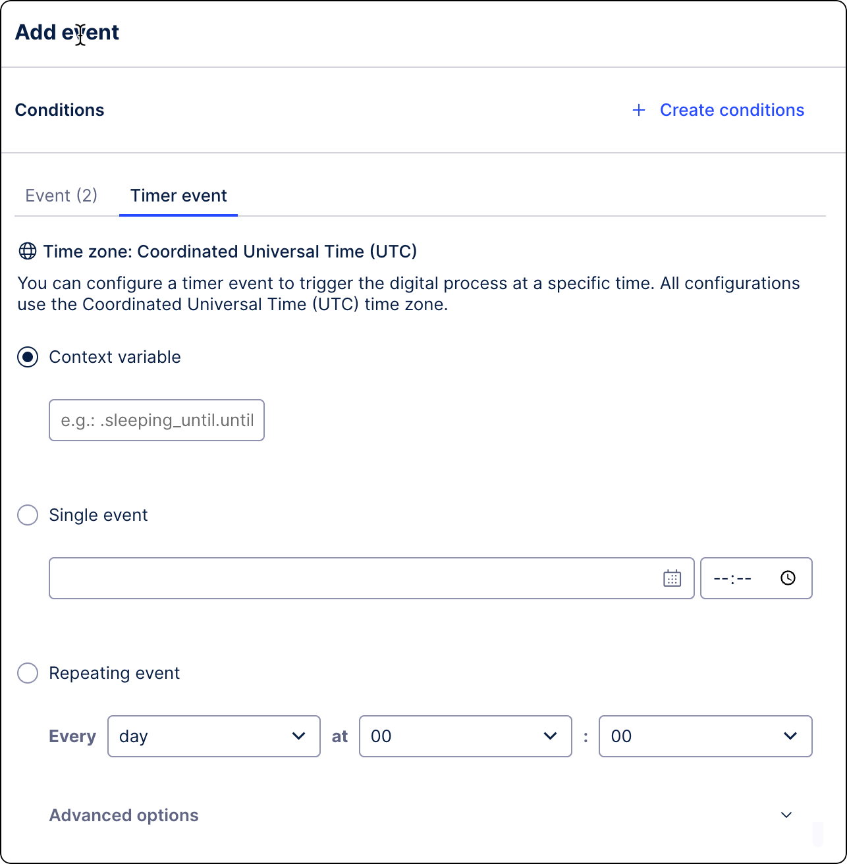Image resolution: width=847 pixels, height=864 pixels.
Task: Open the repetition interval dropdown showing day
Action: point(213,736)
